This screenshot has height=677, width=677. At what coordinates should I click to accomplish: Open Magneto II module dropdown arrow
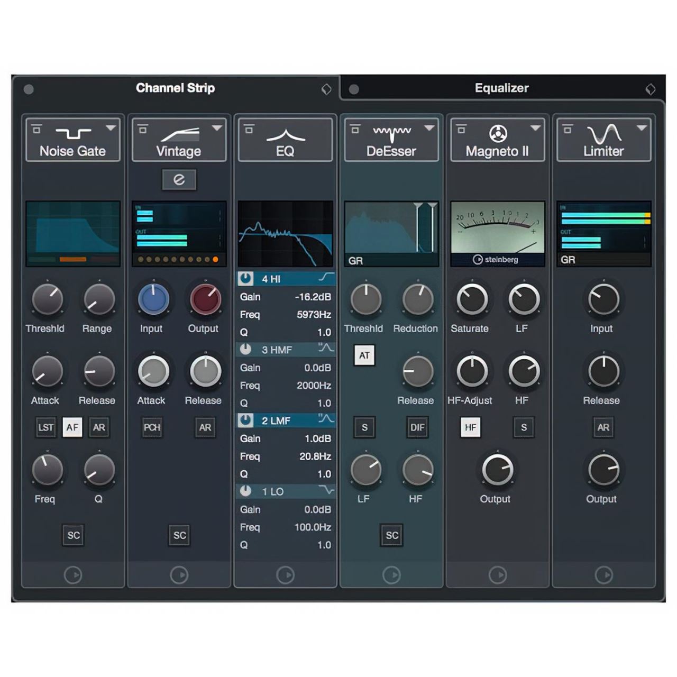pyautogui.click(x=535, y=128)
